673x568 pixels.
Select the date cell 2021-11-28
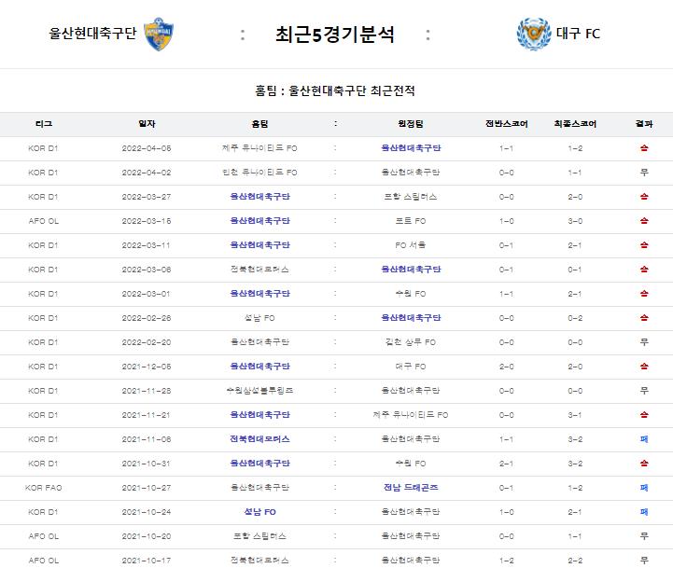(x=147, y=391)
